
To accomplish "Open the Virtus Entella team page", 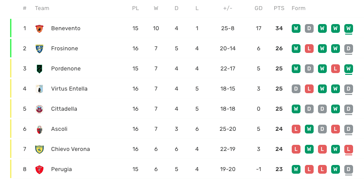I will tap(69, 89).
